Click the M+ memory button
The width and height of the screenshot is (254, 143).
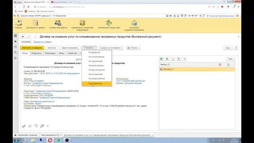coord(193,16)
